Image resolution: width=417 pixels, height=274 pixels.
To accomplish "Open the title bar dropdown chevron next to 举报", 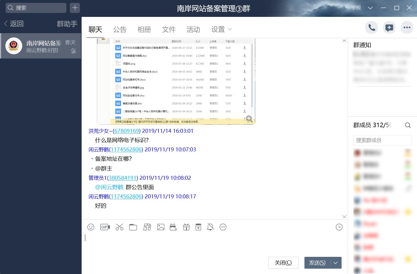I will [x=370, y=8].
